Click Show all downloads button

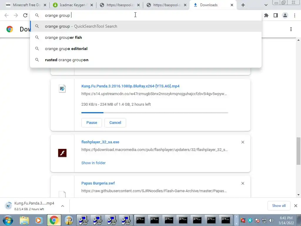tap(279, 206)
